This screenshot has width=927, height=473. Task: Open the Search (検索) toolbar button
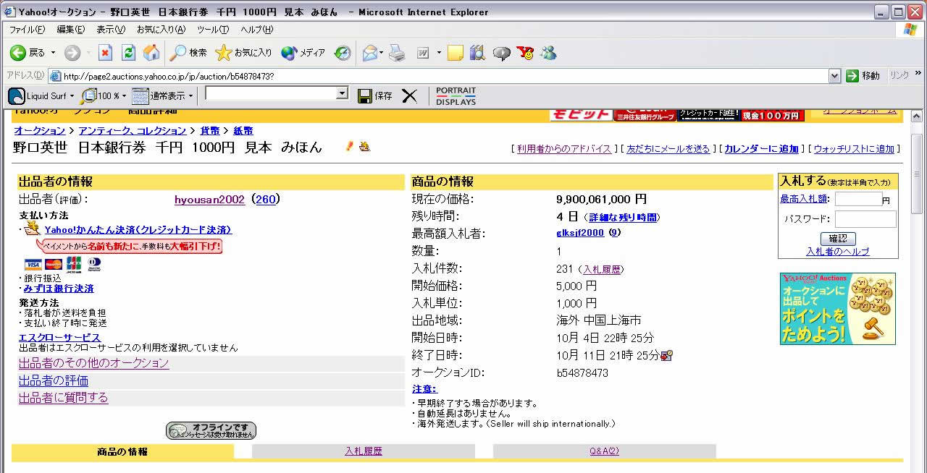tap(188, 53)
